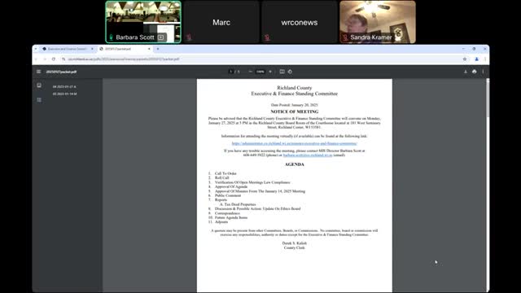Open the Chrome three-dot menu

tap(485, 59)
